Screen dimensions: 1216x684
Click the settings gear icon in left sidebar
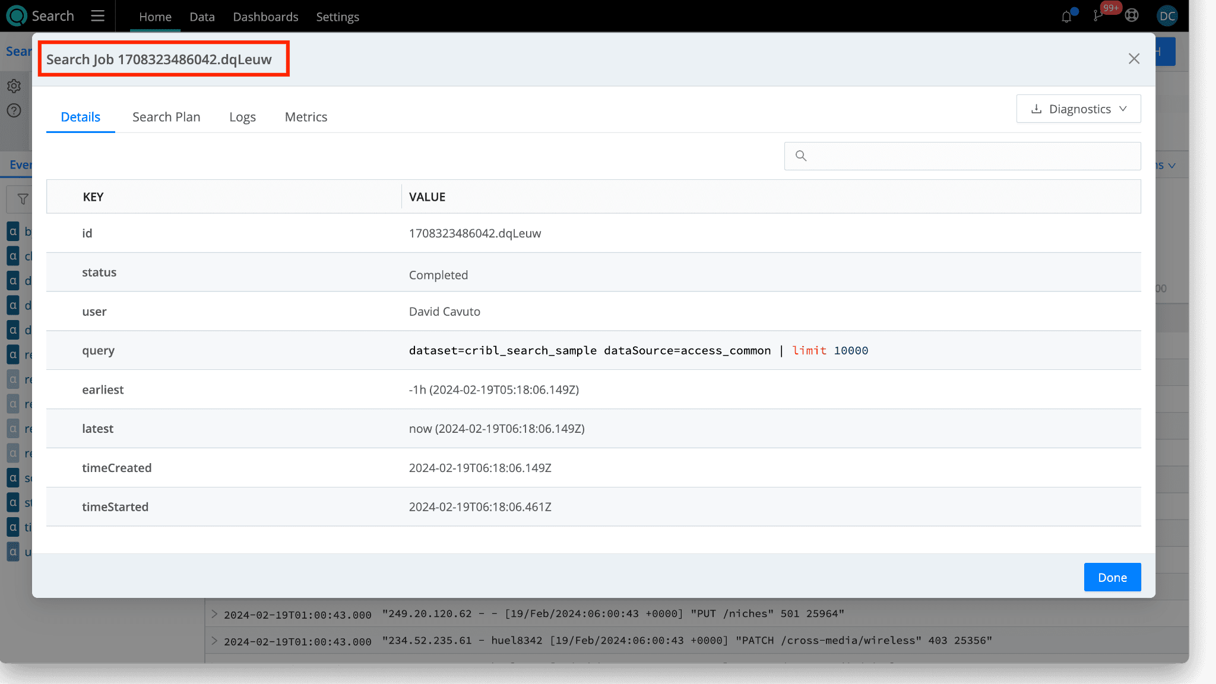tap(14, 86)
